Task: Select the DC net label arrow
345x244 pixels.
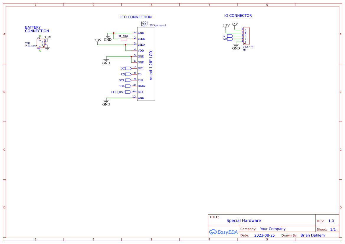Action: tap(127, 68)
